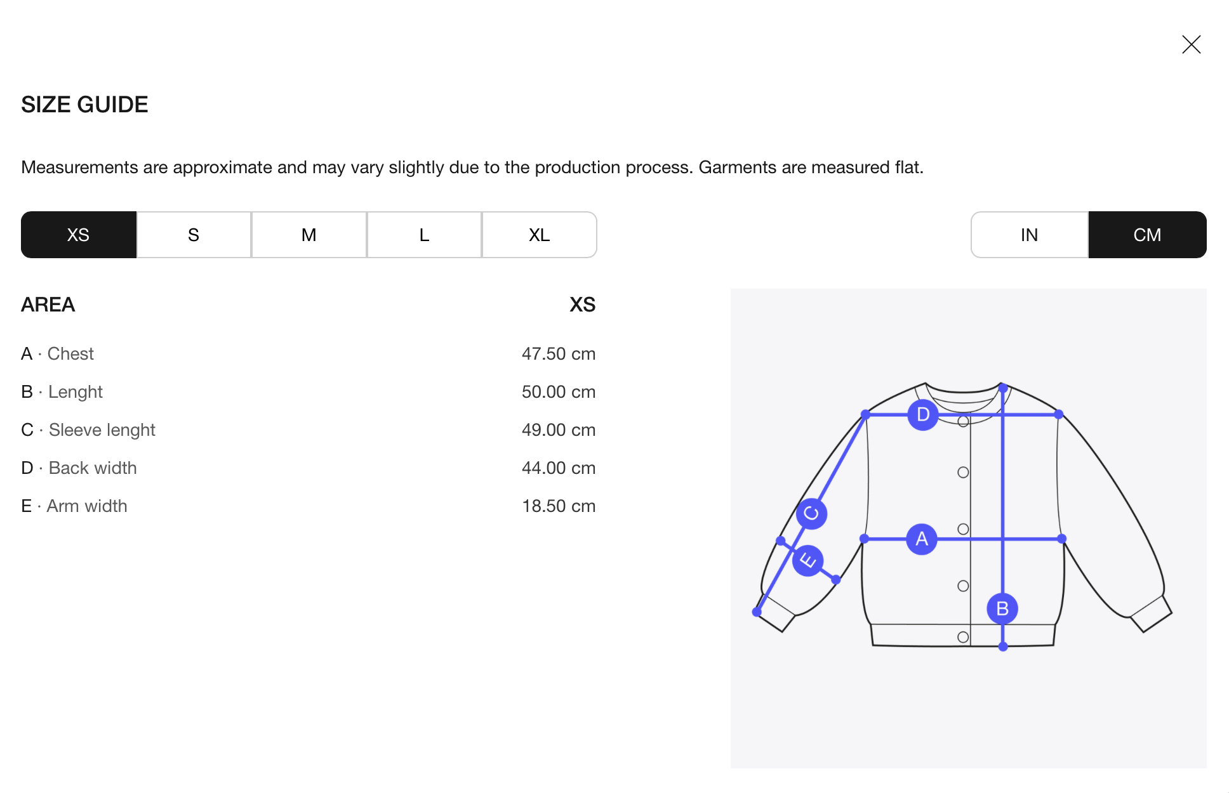Click the D · Back width row
Screen dimensions: 1229x793
point(309,468)
